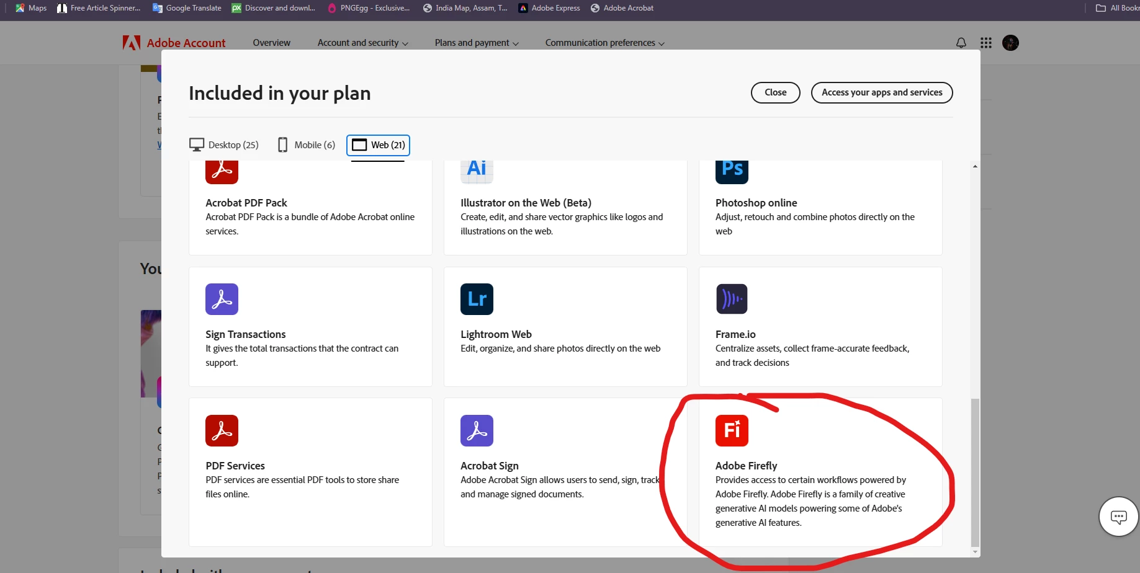Image resolution: width=1140 pixels, height=573 pixels.
Task: Open the All Bookmarks folder
Action: pos(1118,8)
